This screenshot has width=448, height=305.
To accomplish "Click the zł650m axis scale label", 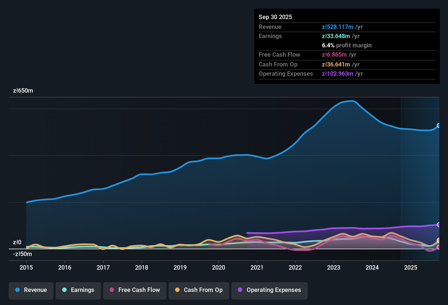I will point(23,91).
